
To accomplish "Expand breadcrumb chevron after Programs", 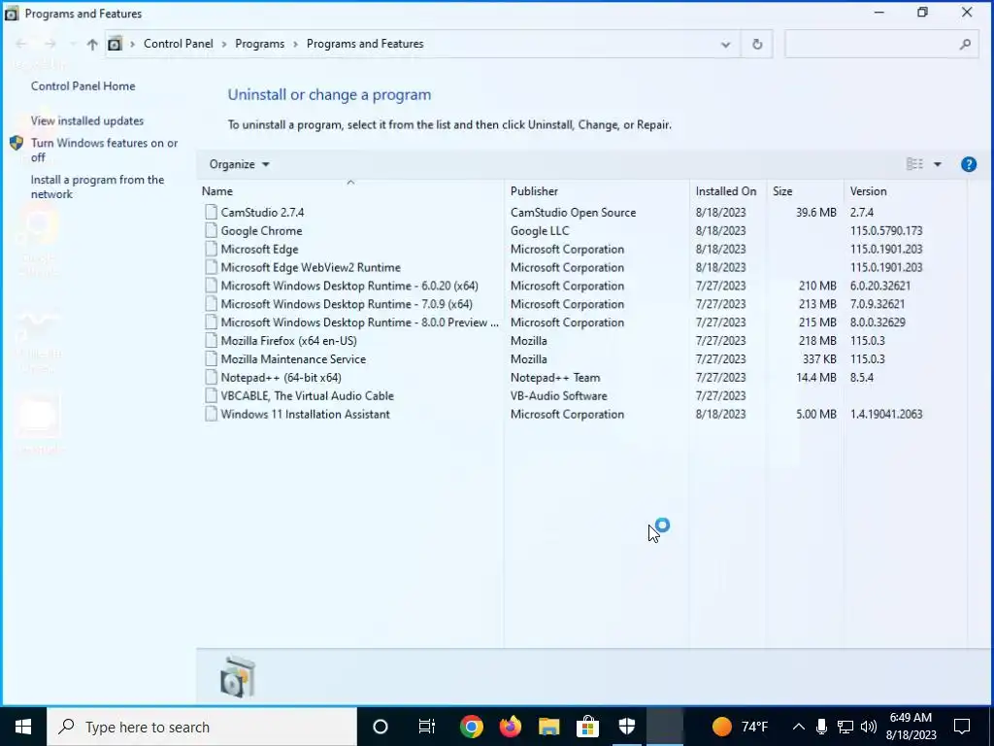I will coord(295,45).
